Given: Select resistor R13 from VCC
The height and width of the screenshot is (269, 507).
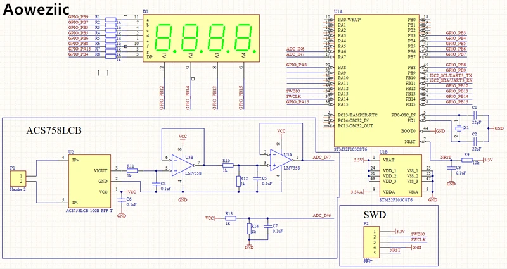Looking at the screenshot, I should point(231,218).
